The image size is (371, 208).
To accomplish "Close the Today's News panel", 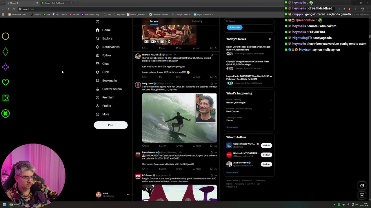I will pos(270,39).
